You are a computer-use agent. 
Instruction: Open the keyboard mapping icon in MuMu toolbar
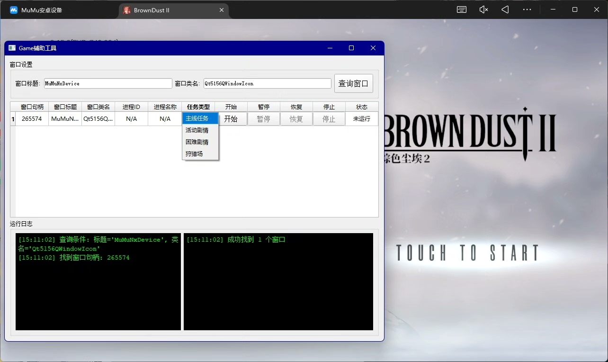pos(462,9)
